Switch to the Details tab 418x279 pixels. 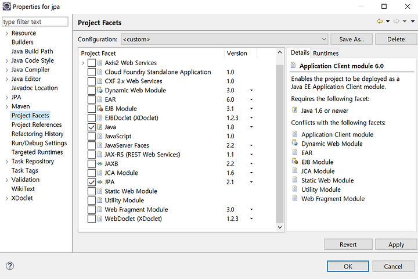pyautogui.click(x=300, y=52)
